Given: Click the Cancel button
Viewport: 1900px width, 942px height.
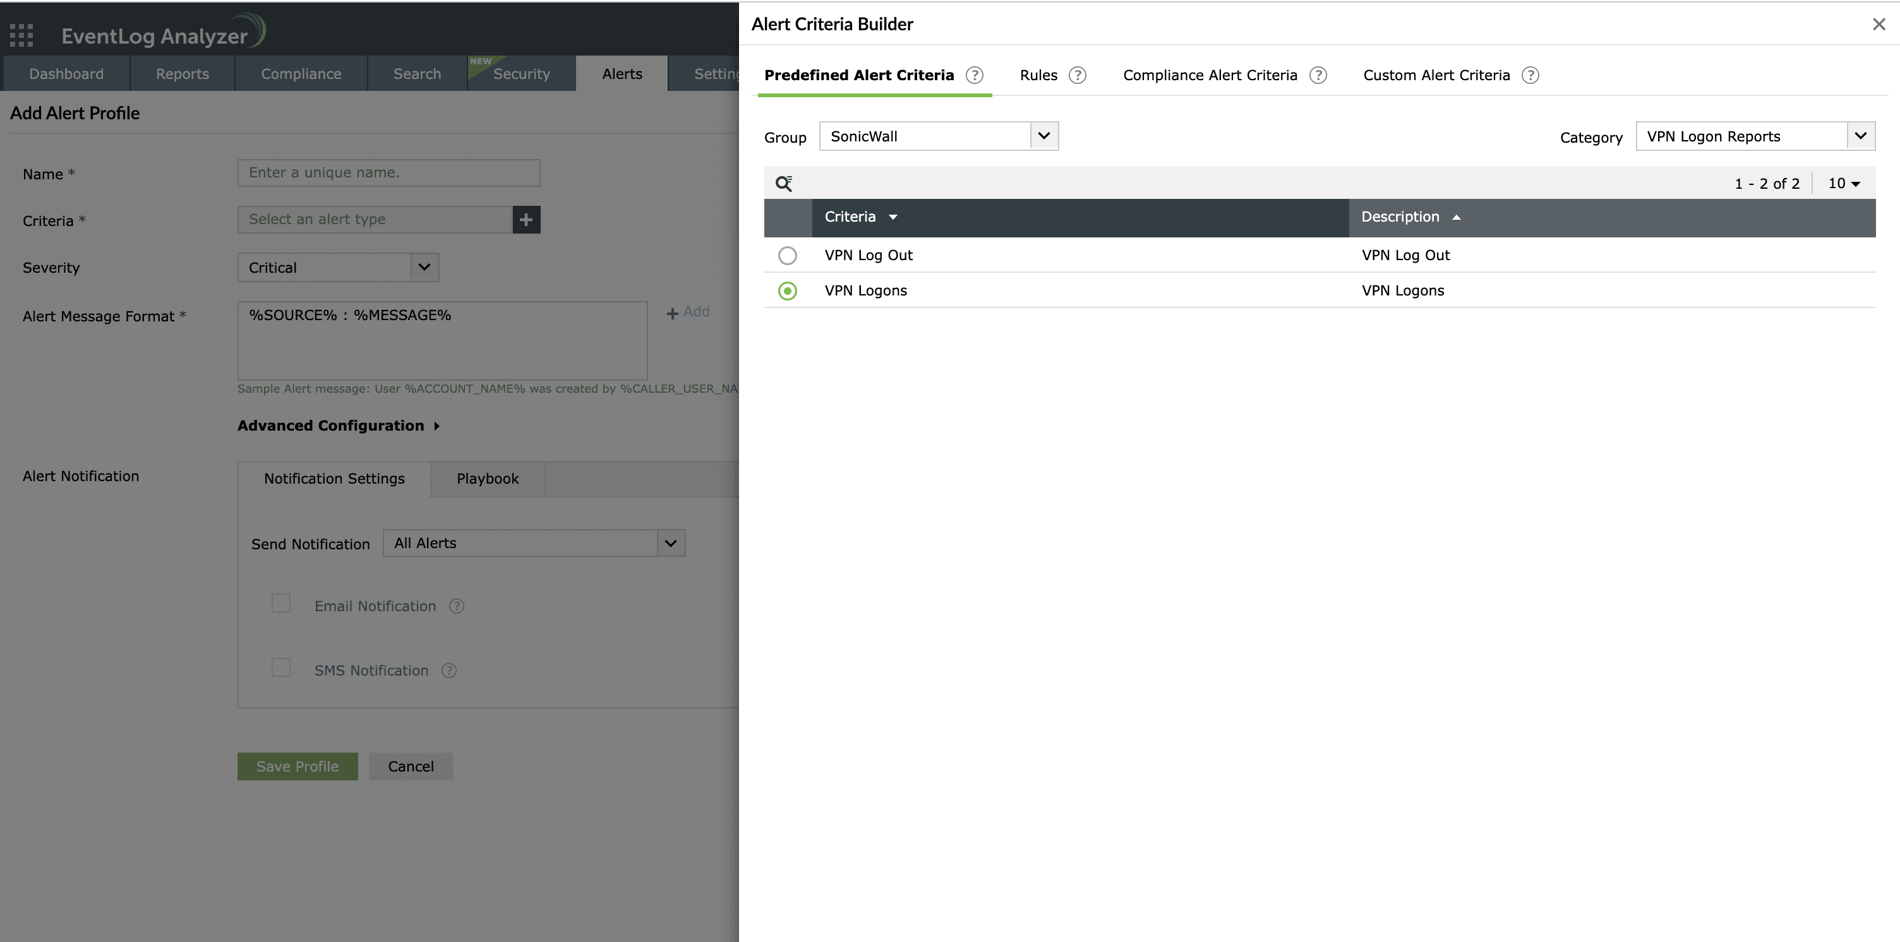Looking at the screenshot, I should 411,766.
